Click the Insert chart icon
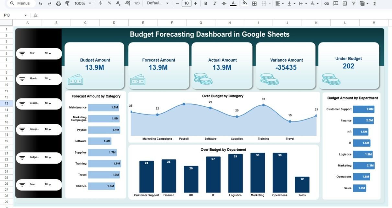 345,4
